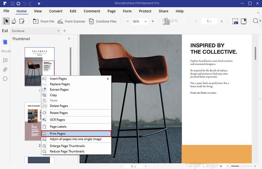This screenshot has height=169, width=262.
Task: Close the Thumbnail panel
Action: click(69, 39)
